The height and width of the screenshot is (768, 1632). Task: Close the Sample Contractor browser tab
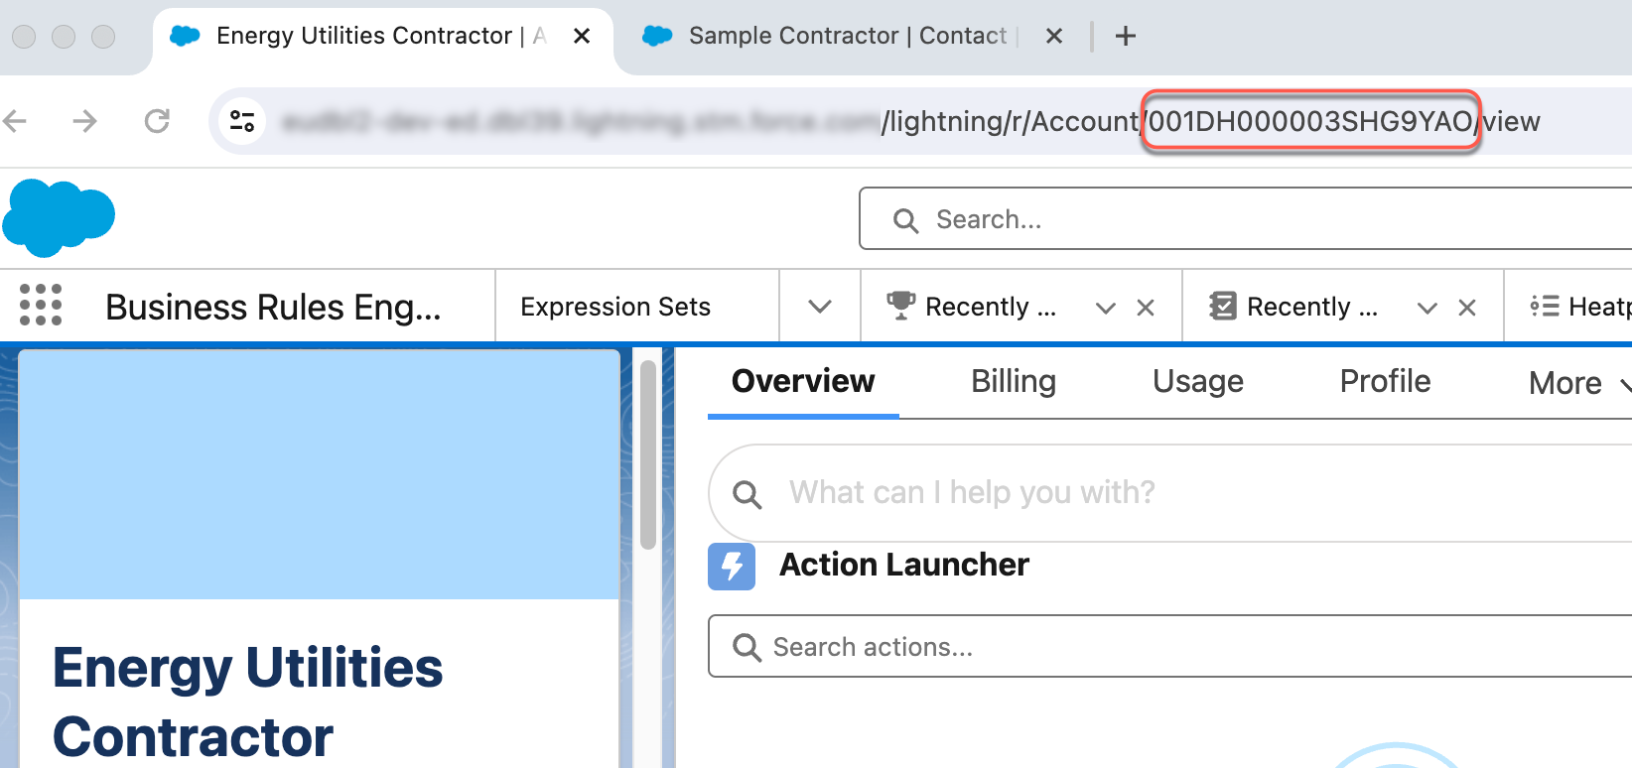point(1054,37)
